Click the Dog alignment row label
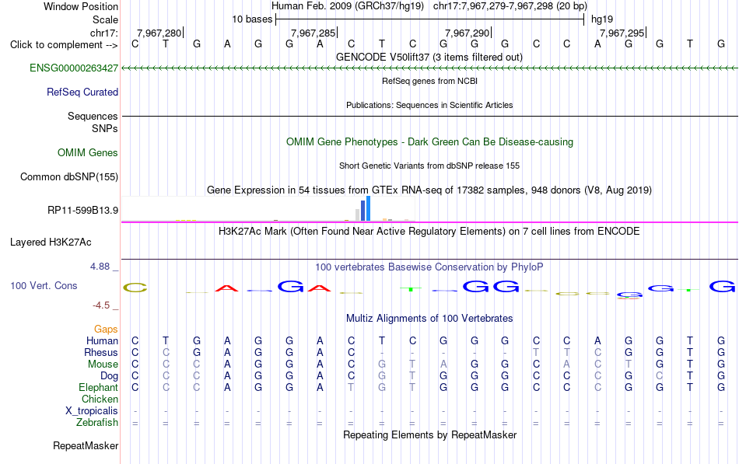Screen dimensions: 739x464 [x=109, y=376]
